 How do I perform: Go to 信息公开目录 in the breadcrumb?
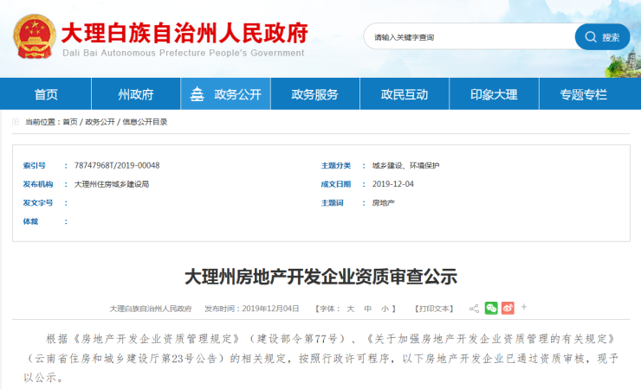click(x=146, y=122)
